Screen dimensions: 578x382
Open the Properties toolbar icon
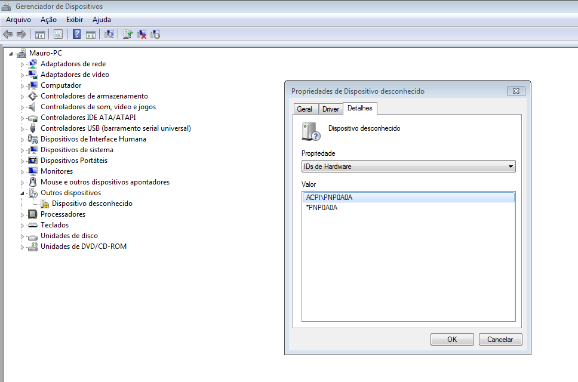[59, 35]
